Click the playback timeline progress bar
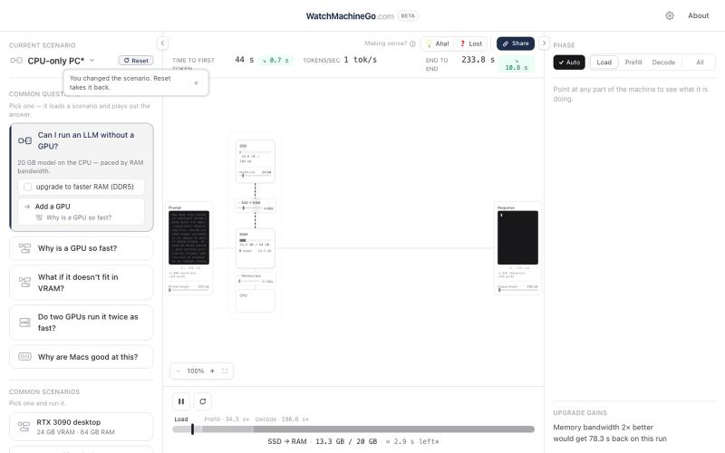The width and height of the screenshot is (725, 453). click(353, 429)
